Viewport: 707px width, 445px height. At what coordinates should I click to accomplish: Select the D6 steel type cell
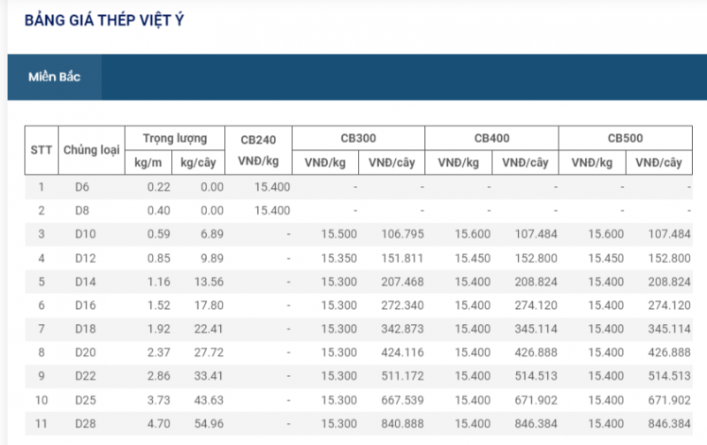(83, 187)
